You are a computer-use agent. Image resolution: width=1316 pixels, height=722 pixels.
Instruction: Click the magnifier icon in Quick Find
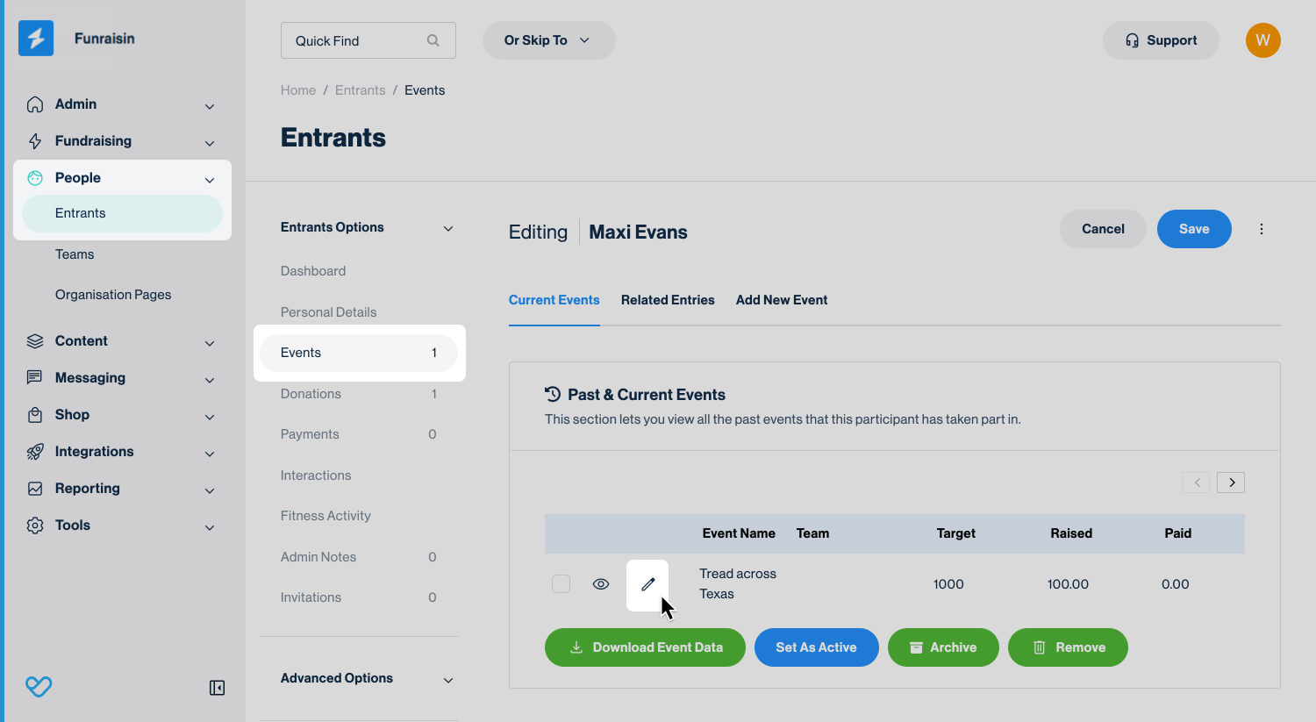(433, 40)
